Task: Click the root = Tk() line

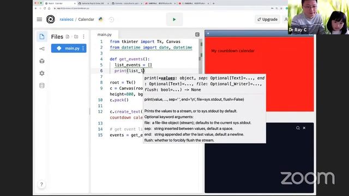Action: pyautogui.click(x=123, y=82)
